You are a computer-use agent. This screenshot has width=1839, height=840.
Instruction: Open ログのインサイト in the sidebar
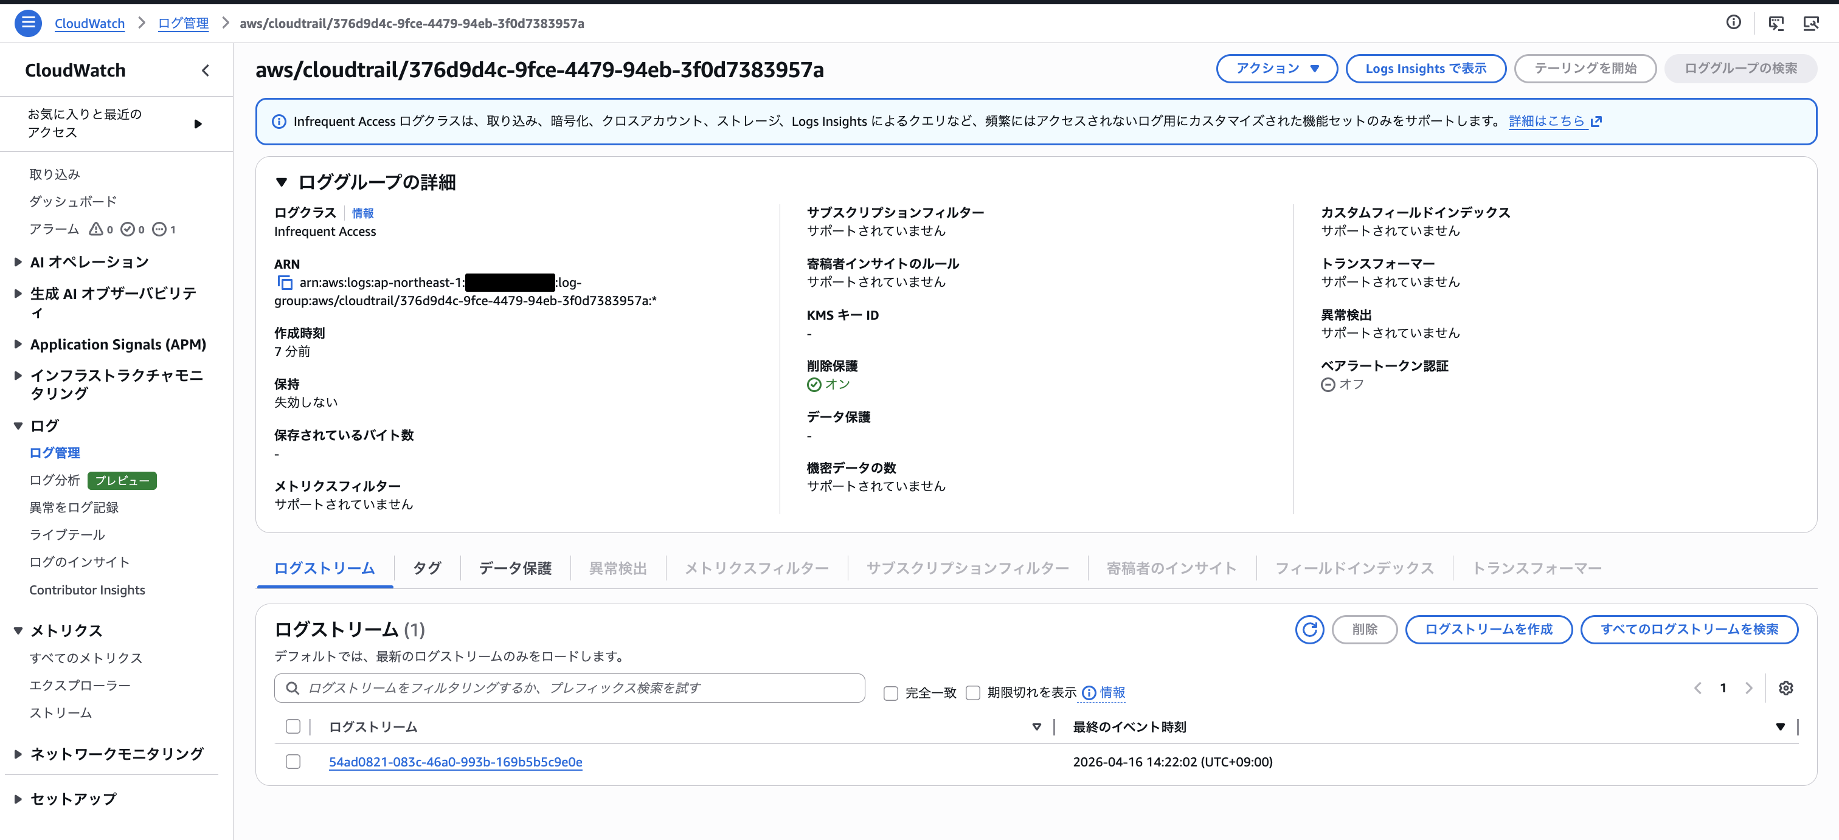[79, 562]
